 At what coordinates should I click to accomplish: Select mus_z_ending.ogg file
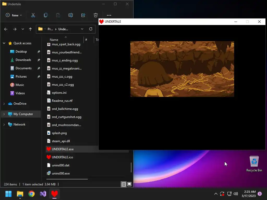pyautogui.click(x=65, y=60)
